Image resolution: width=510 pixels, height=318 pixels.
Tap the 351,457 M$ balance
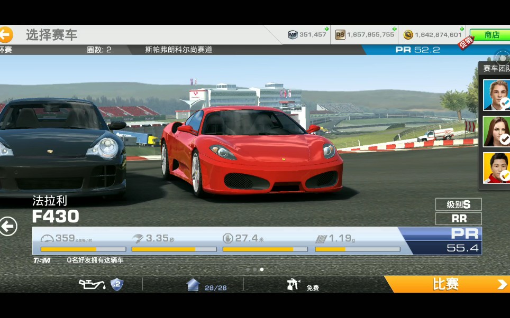point(313,34)
